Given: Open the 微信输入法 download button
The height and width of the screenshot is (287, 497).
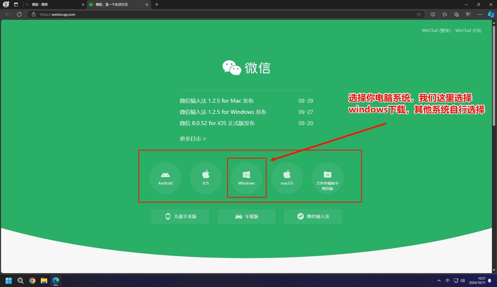Looking at the screenshot, I should 313,216.
